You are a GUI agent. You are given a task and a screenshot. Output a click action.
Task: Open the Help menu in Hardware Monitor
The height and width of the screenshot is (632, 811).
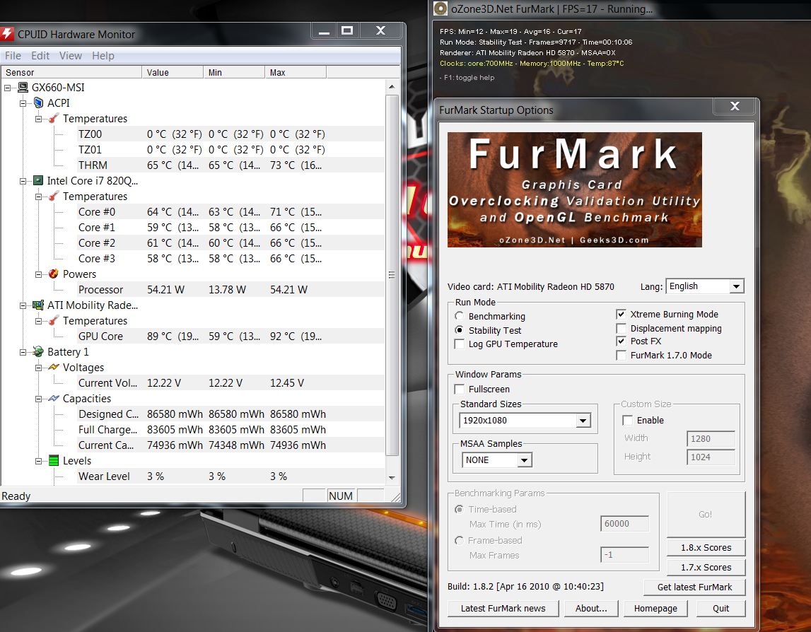point(103,55)
